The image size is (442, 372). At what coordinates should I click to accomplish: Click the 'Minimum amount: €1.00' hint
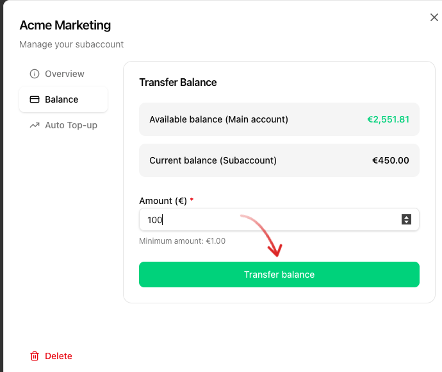[x=182, y=241]
